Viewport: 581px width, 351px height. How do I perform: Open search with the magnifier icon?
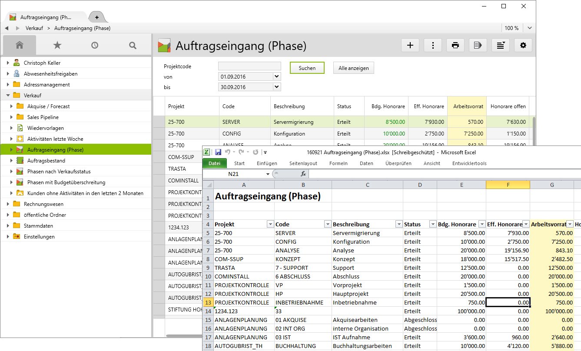click(x=133, y=45)
